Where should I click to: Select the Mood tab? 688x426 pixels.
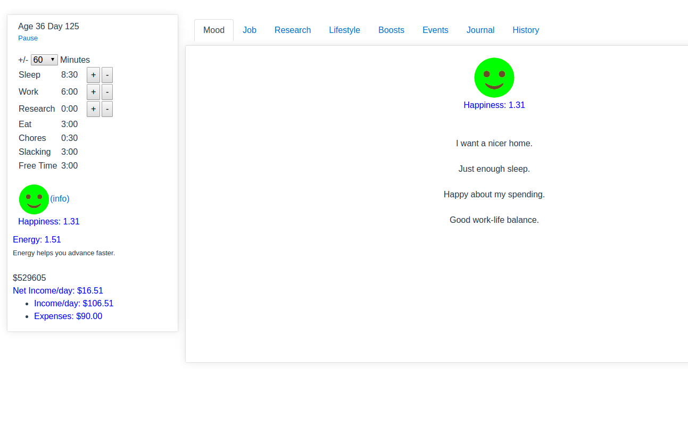point(214,30)
